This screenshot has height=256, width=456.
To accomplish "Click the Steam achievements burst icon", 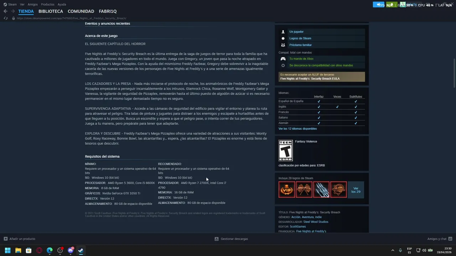I will [283, 38].
